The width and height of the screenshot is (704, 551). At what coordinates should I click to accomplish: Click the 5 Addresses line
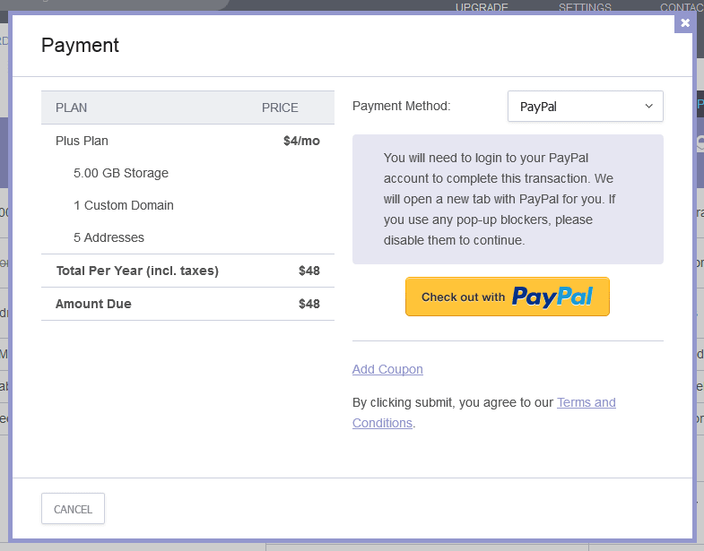(x=109, y=237)
